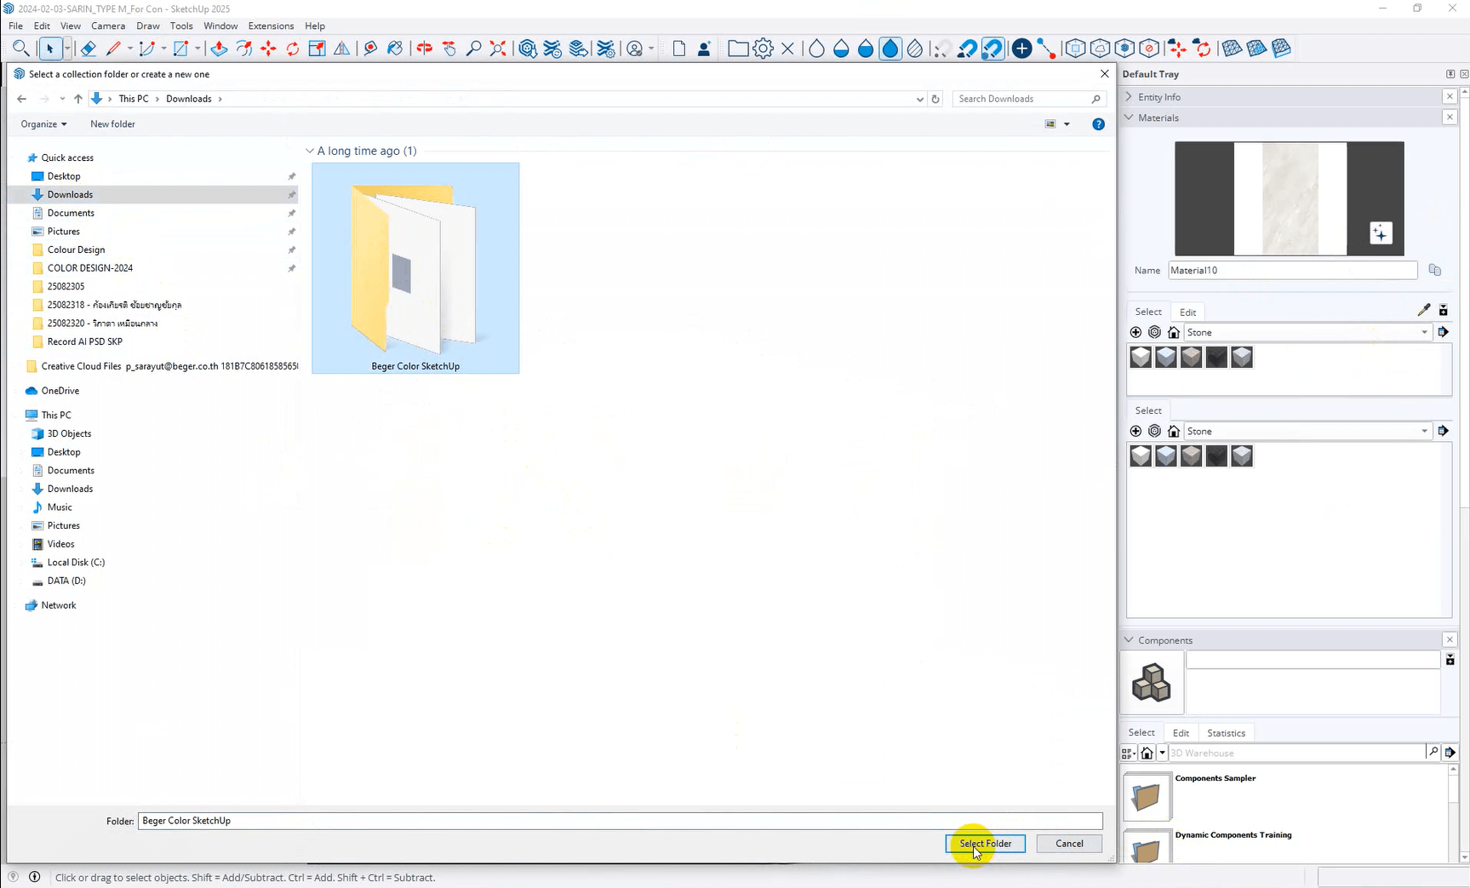Switch to the Statistics tab

1226,733
